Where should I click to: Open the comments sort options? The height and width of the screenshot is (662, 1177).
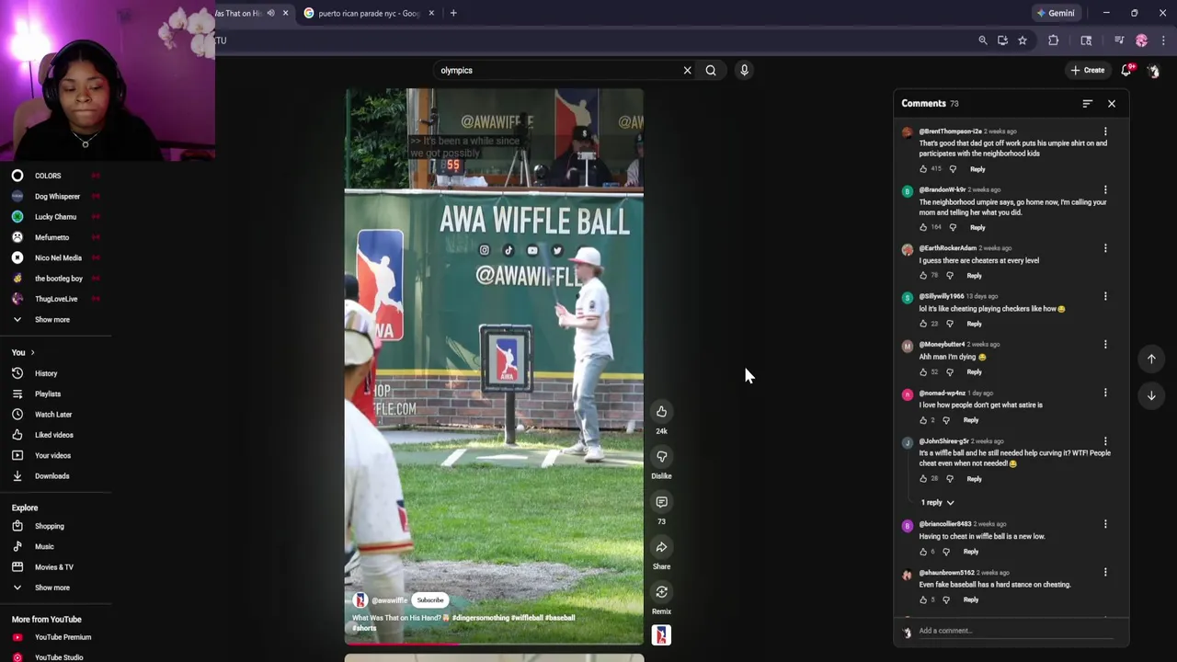[x=1087, y=104]
